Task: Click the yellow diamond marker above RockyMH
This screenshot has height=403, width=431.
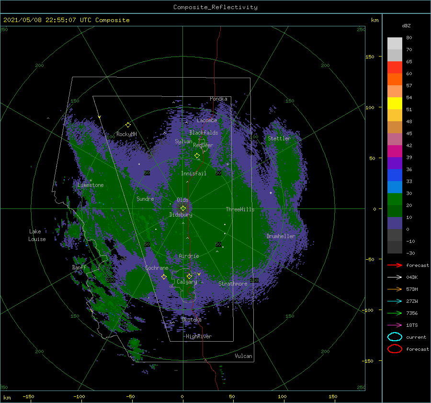Action: click(128, 125)
